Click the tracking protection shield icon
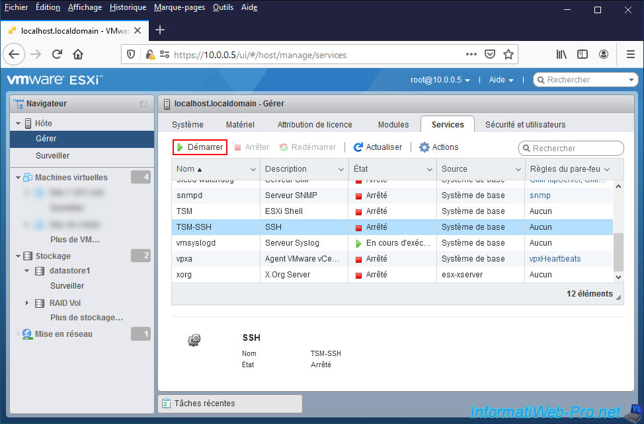This screenshot has height=424, width=644. click(131, 55)
